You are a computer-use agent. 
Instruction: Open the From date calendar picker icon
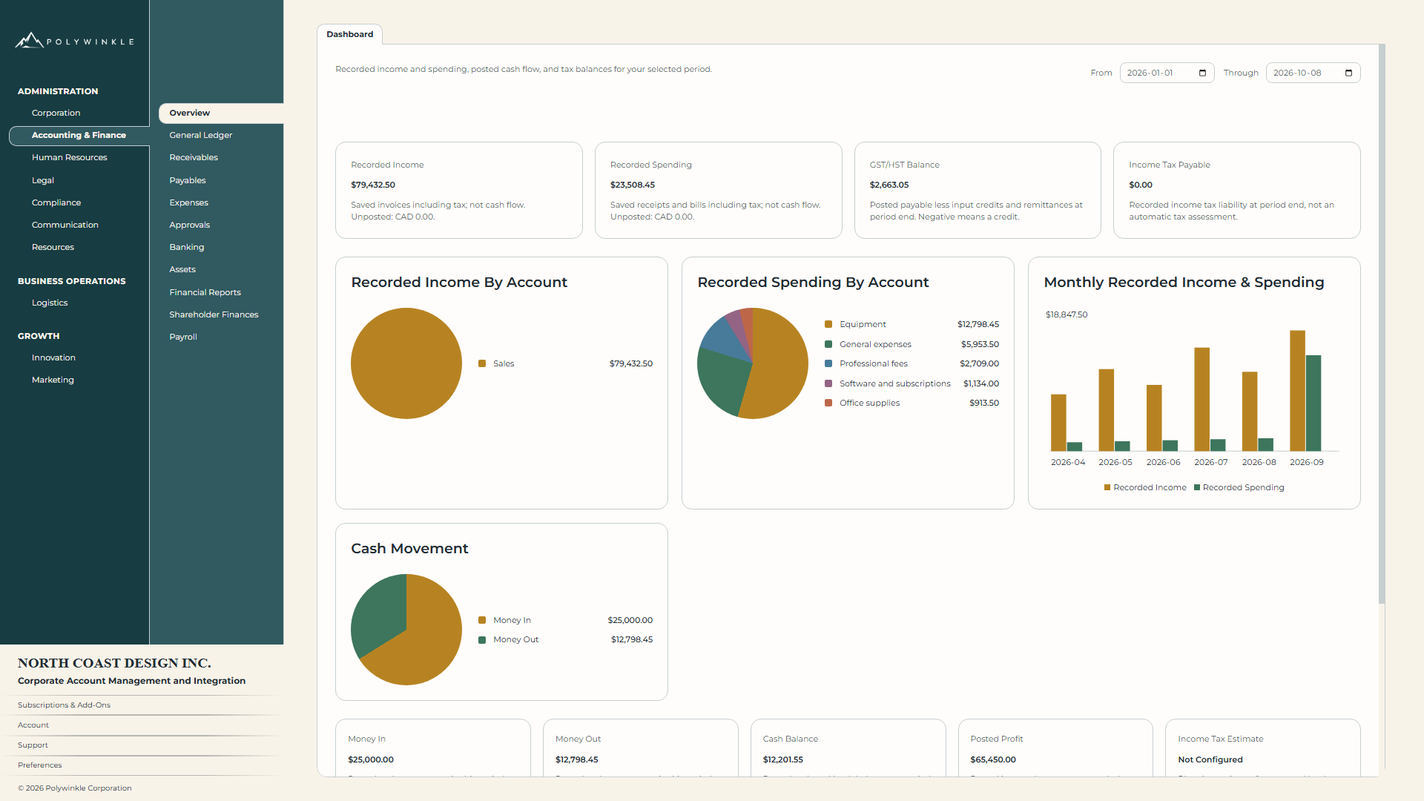click(x=1202, y=73)
